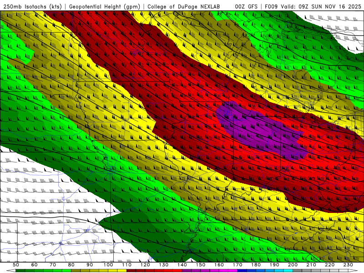Click the '140' color bar label

point(182,265)
